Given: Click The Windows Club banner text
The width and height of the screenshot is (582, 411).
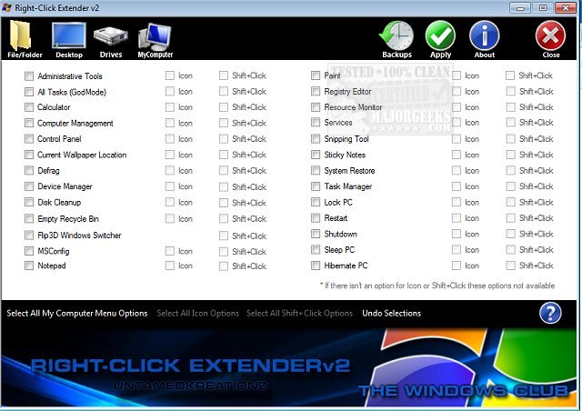Looking at the screenshot, I should pos(463,391).
